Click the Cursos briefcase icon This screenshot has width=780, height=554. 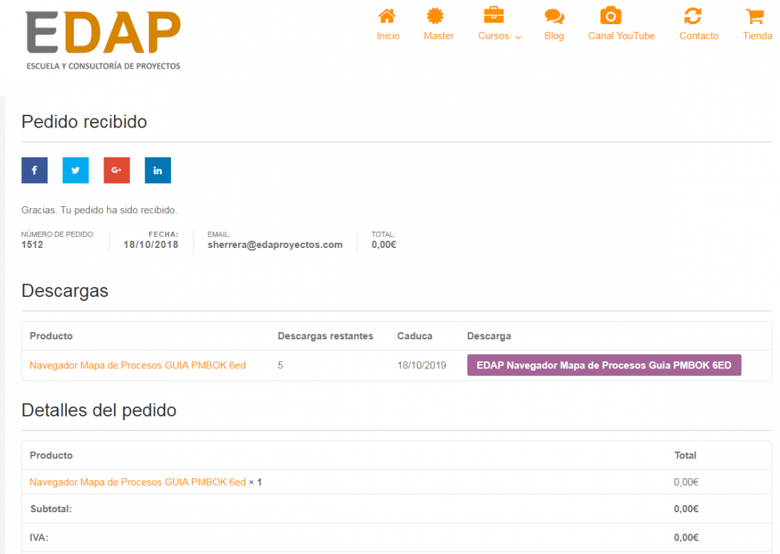tap(494, 15)
